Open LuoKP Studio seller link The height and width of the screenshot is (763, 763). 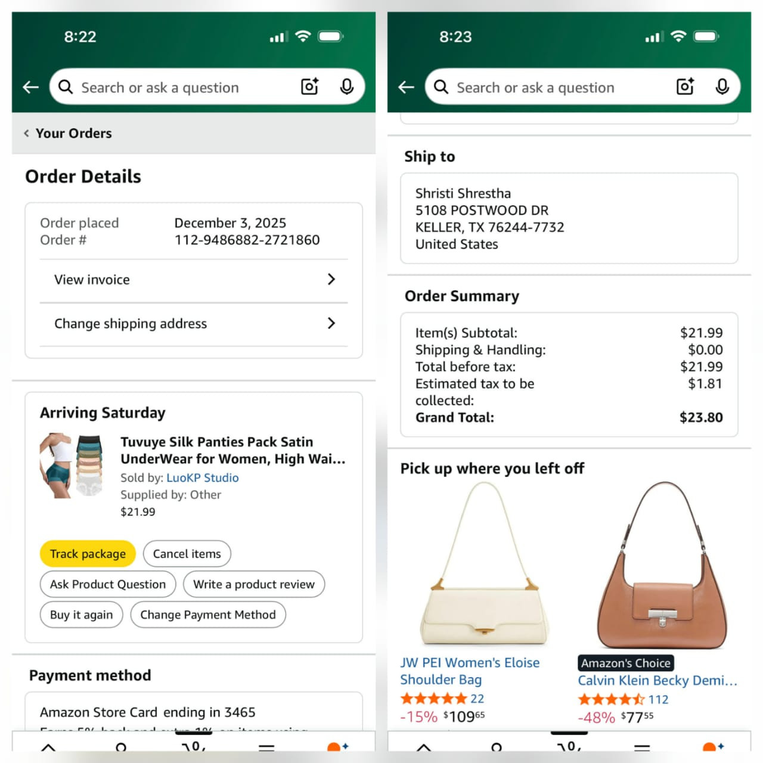pos(203,478)
